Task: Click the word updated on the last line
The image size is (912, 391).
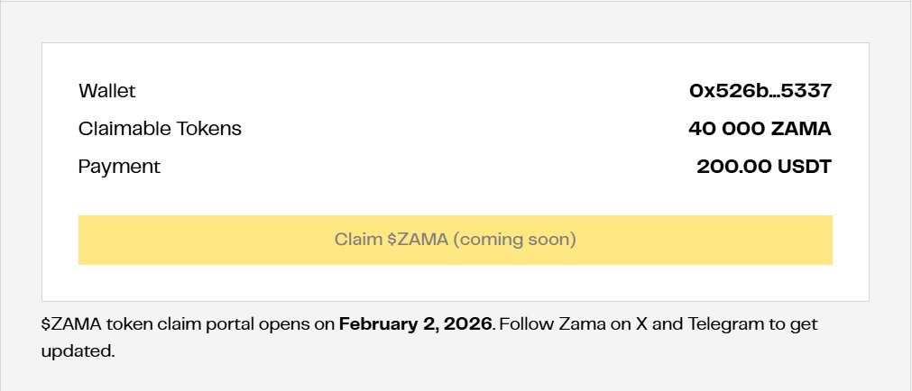Action: pos(78,350)
